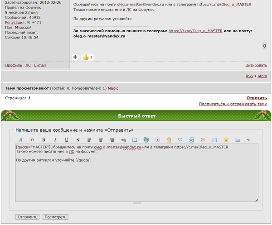Click inside the message text area
This screenshot has height=225, width=272.
click(x=137, y=172)
